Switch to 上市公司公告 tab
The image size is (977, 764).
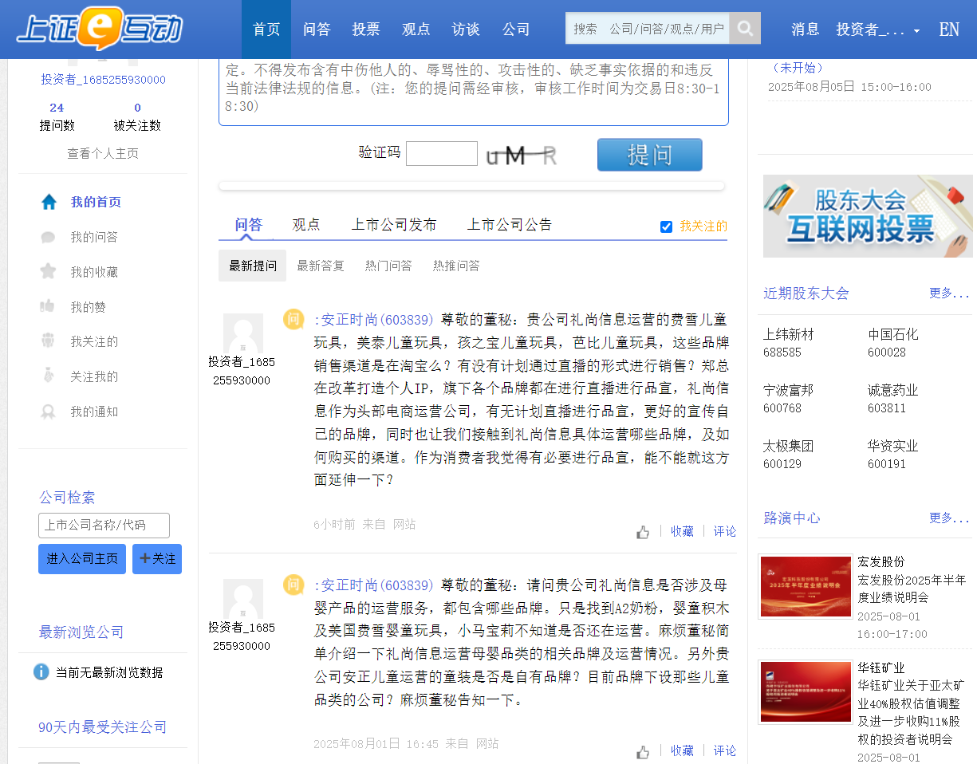pos(510,225)
